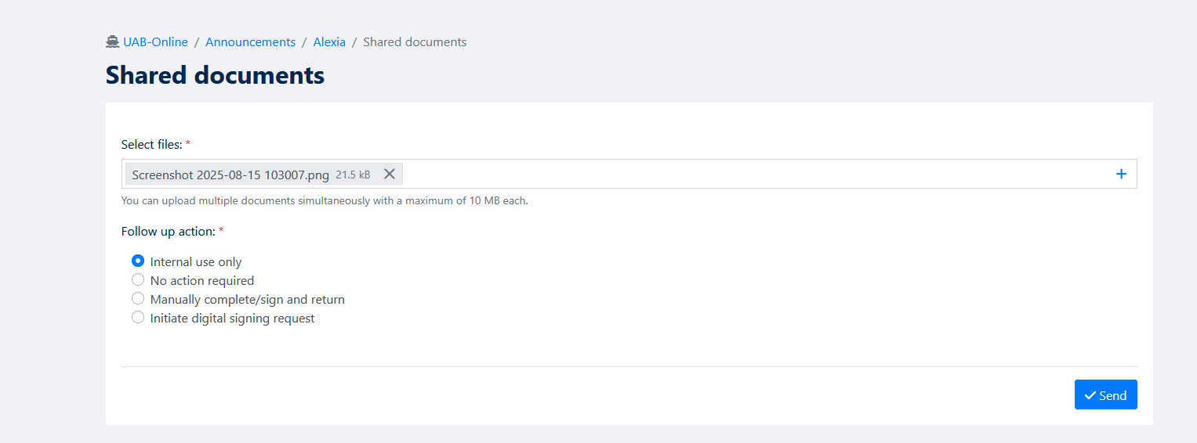Viewport: 1197px width, 443px height.
Task: Choose Initiate digital signing request radio
Action: click(138, 318)
